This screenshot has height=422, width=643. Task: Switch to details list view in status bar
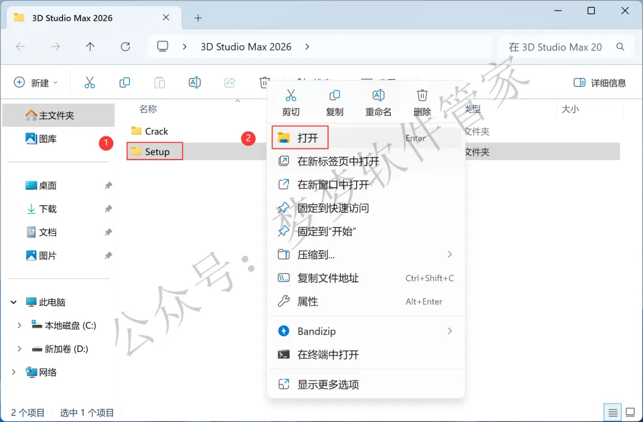pos(613,412)
